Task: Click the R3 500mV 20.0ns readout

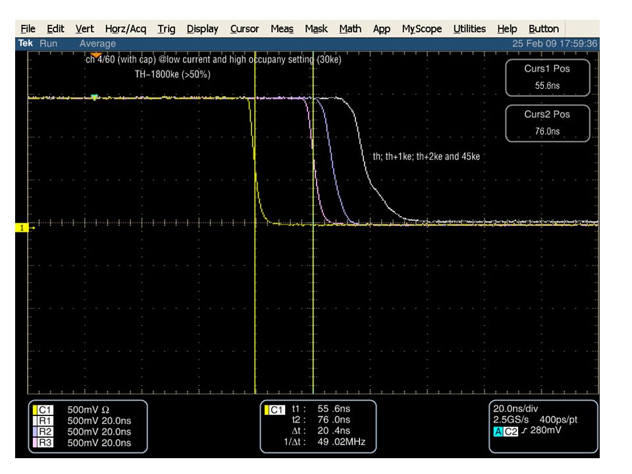Action: coord(99,442)
